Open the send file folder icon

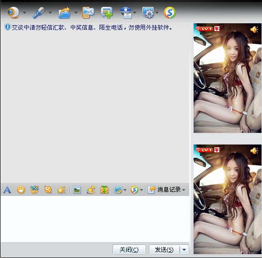[65, 13]
